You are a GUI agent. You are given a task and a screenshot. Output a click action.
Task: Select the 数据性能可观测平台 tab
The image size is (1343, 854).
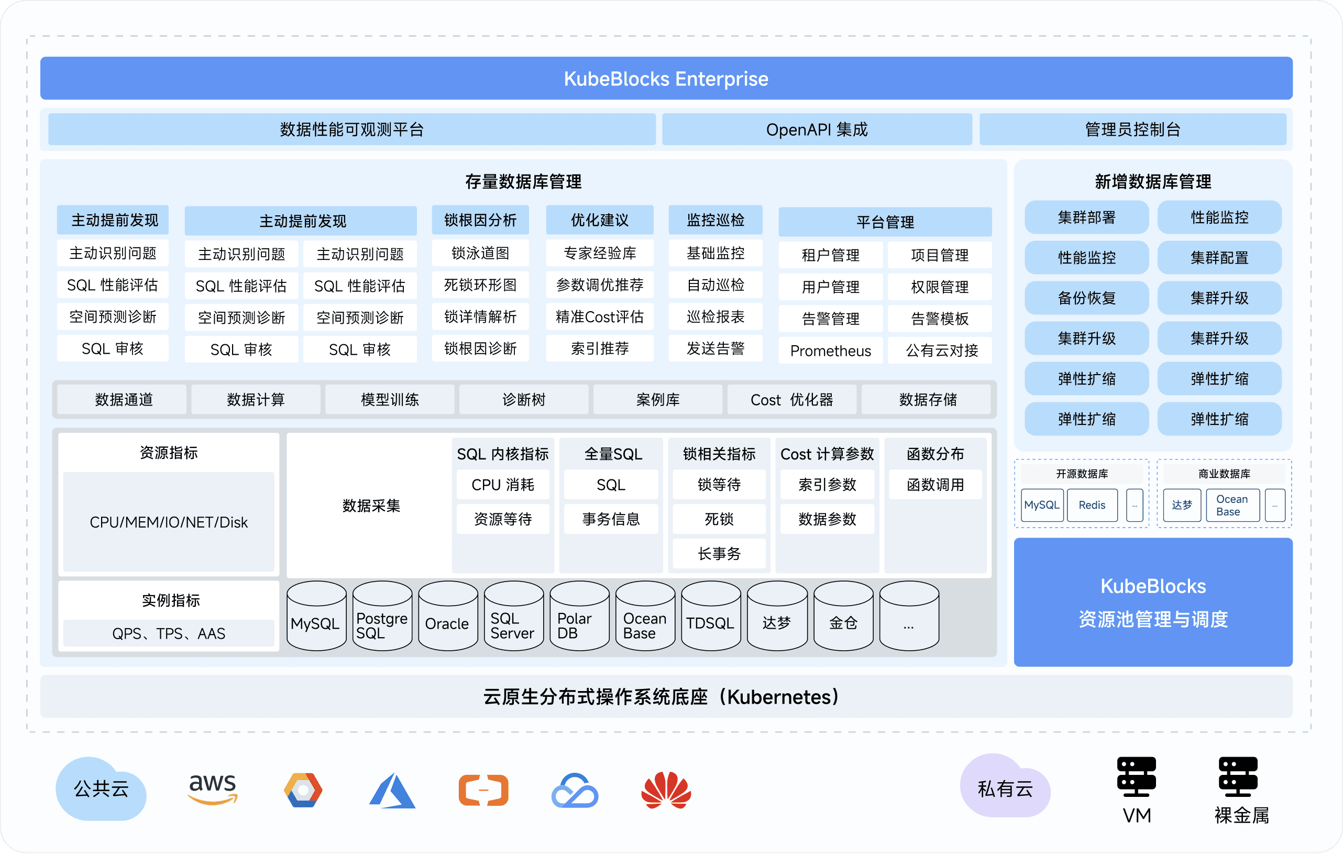pos(351,129)
